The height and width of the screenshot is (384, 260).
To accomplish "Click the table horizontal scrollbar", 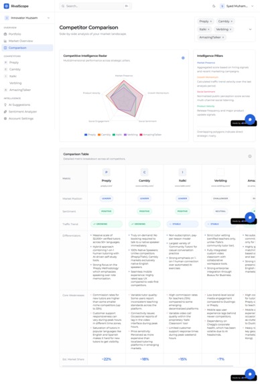I will (148, 367).
